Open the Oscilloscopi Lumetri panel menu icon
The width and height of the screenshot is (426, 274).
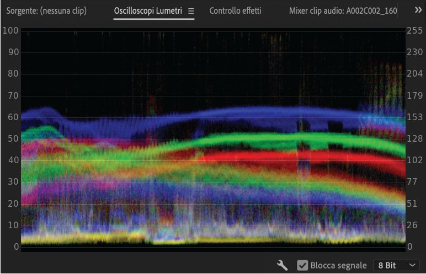click(x=191, y=11)
